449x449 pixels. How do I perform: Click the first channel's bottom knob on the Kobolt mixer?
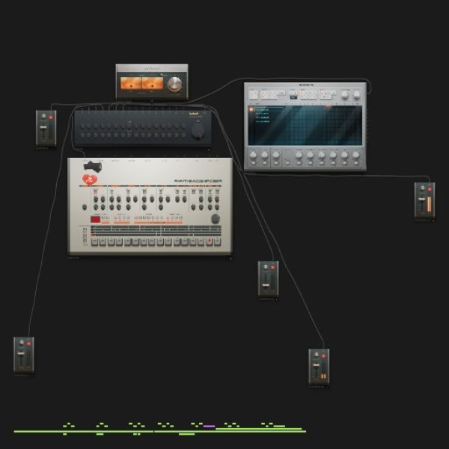(82, 135)
